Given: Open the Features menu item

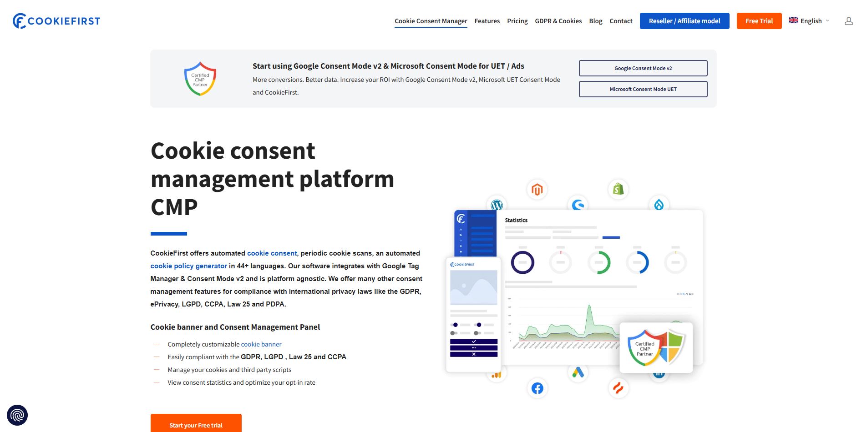Looking at the screenshot, I should [x=487, y=21].
